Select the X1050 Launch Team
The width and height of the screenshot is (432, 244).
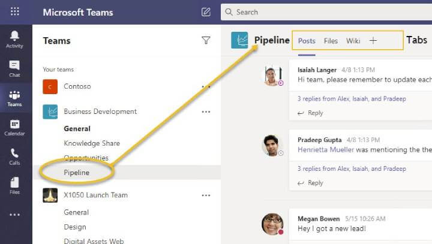point(95,195)
